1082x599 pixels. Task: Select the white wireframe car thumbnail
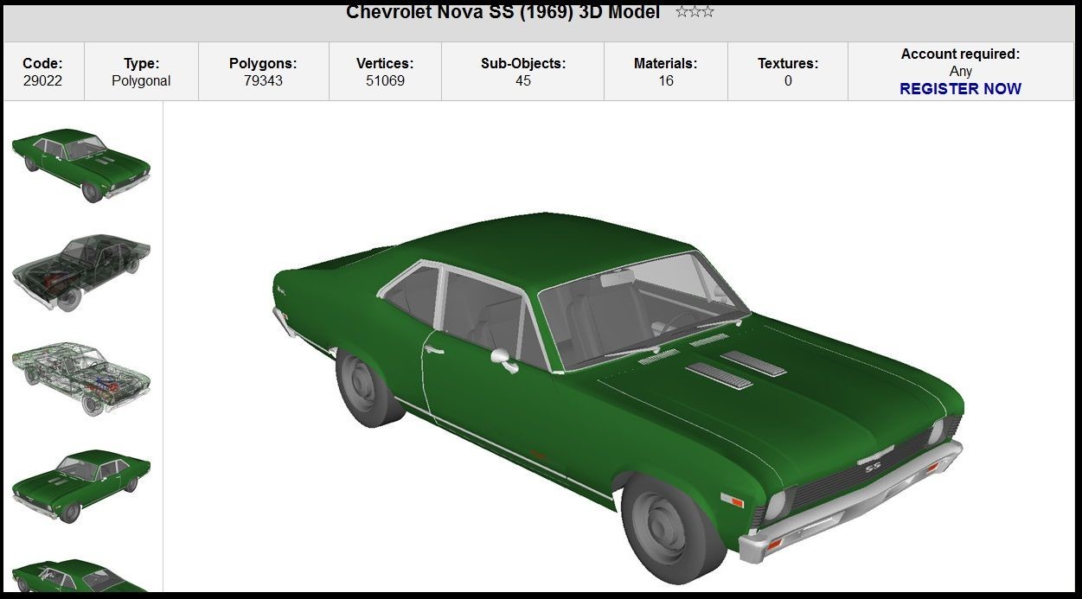tap(81, 380)
